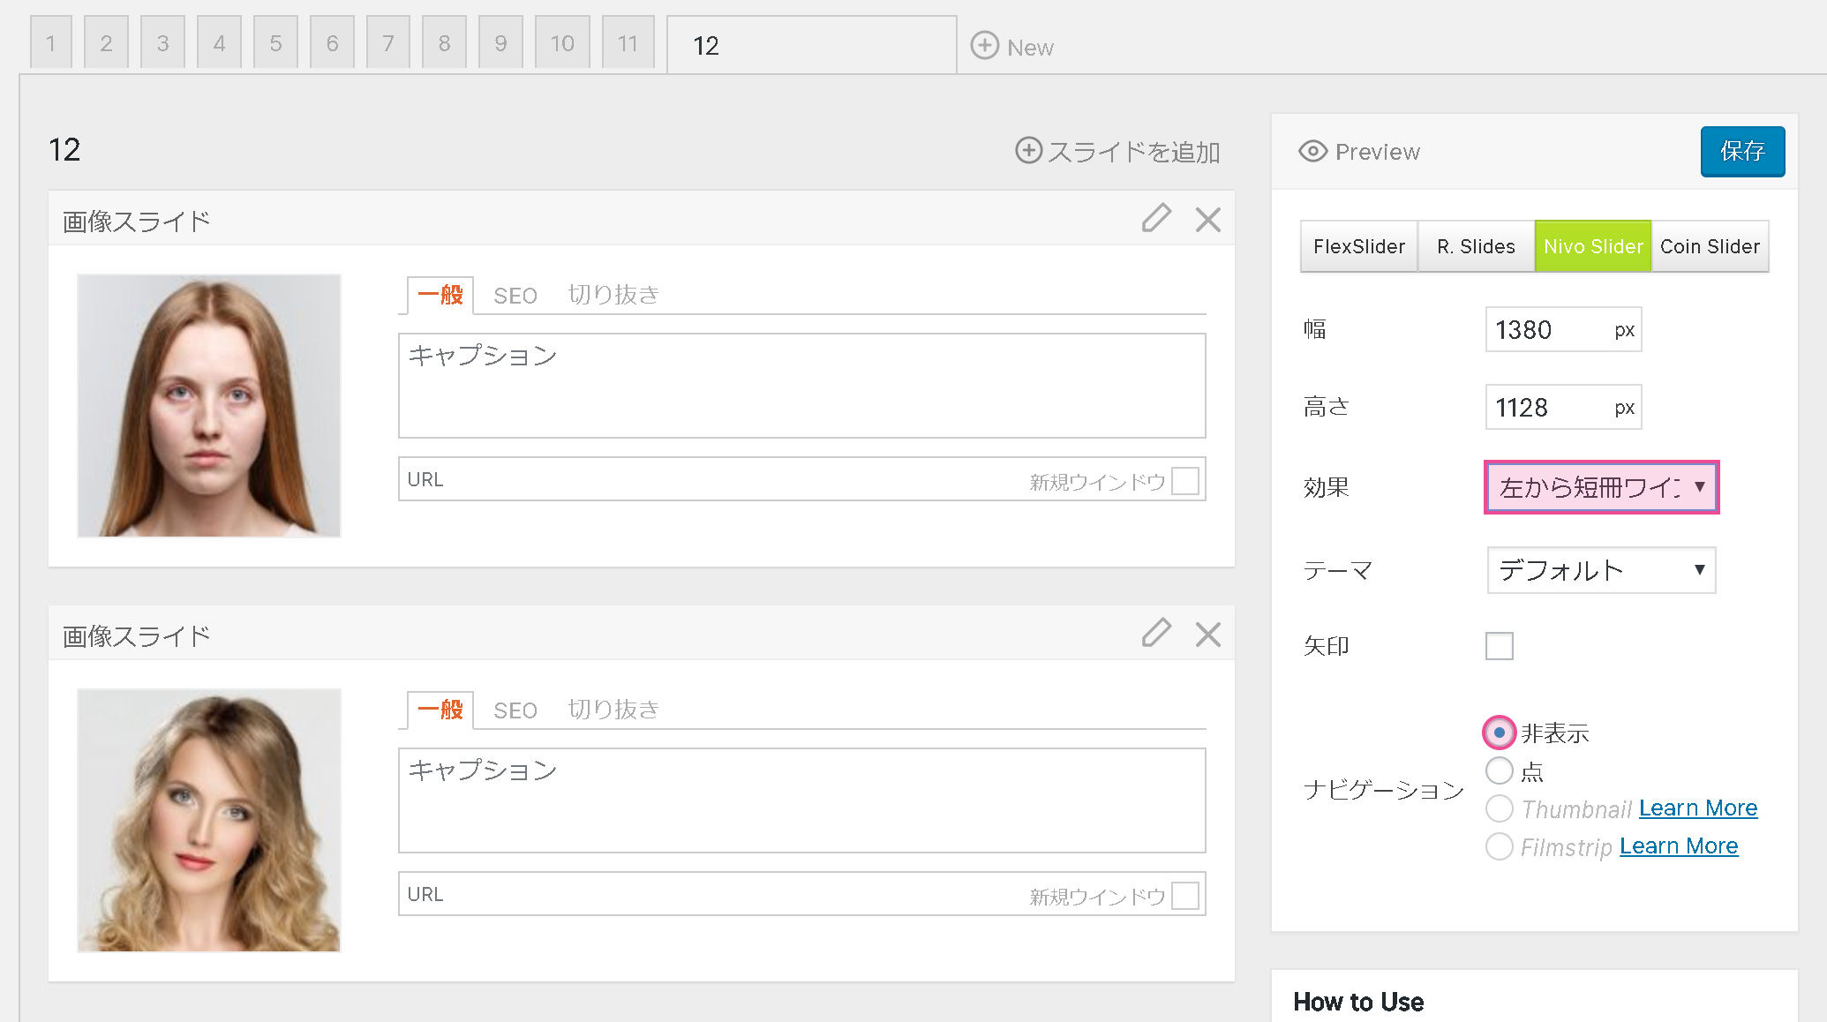This screenshot has height=1022, width=1827.
Task: Toggle the 矢印 arrows checkbox
Action: pyautogui.click(x=1499, y=645)
